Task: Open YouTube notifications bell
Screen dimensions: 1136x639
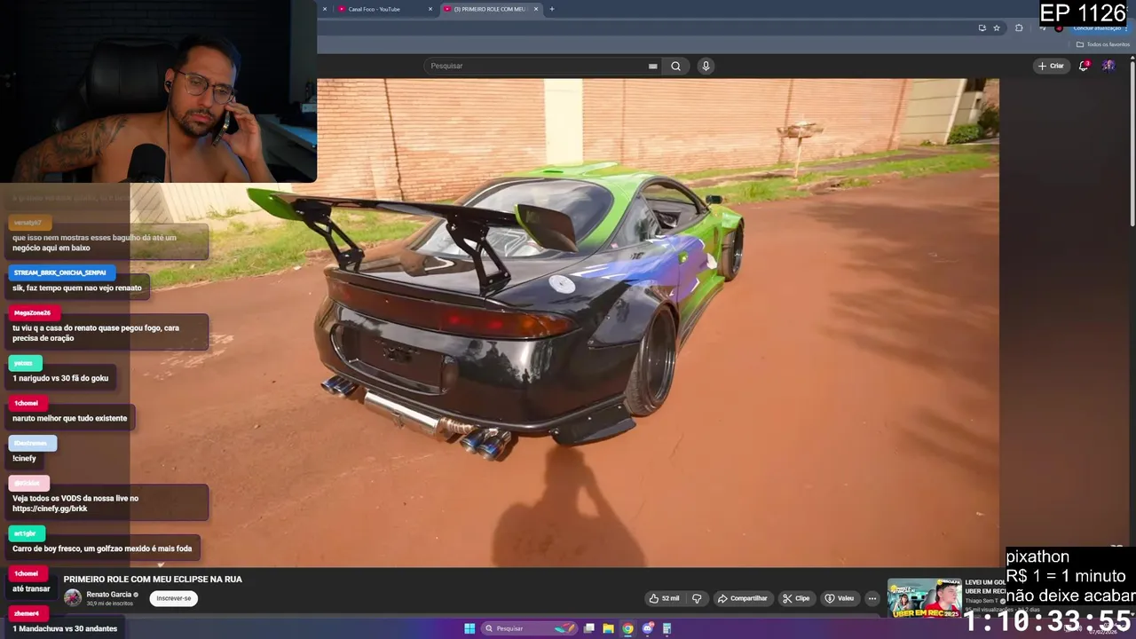Action: pyautogui.click(x=1084, y=66)
